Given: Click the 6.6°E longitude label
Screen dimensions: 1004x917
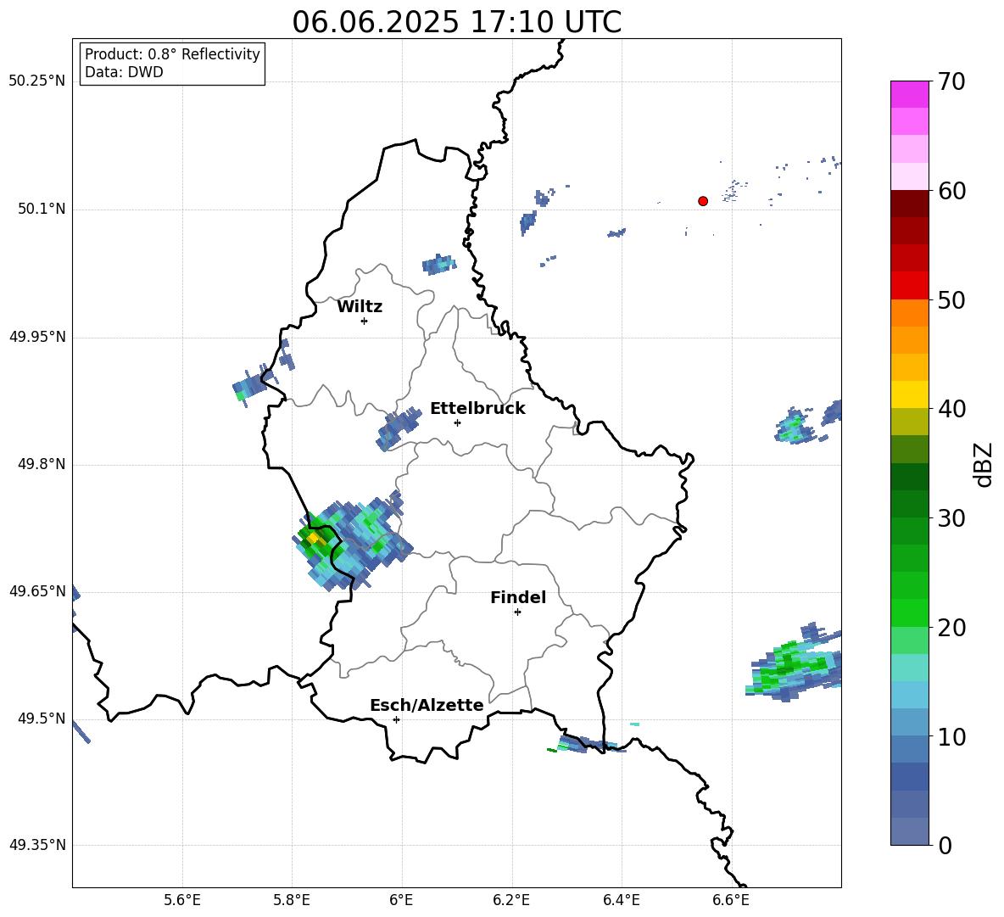Looking at the screenshot, I should (x=731, y=900).
